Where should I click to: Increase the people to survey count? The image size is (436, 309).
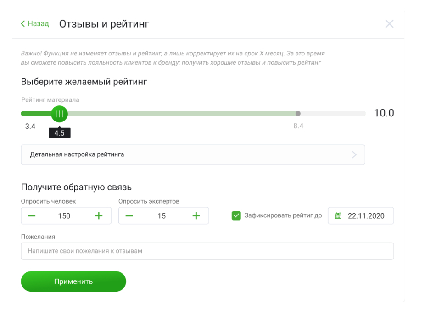pos(99,216)
